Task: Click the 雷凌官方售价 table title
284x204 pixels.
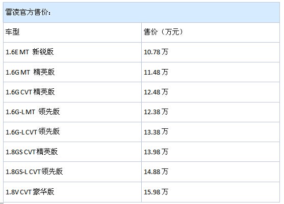Action: [x=28, y=12]
